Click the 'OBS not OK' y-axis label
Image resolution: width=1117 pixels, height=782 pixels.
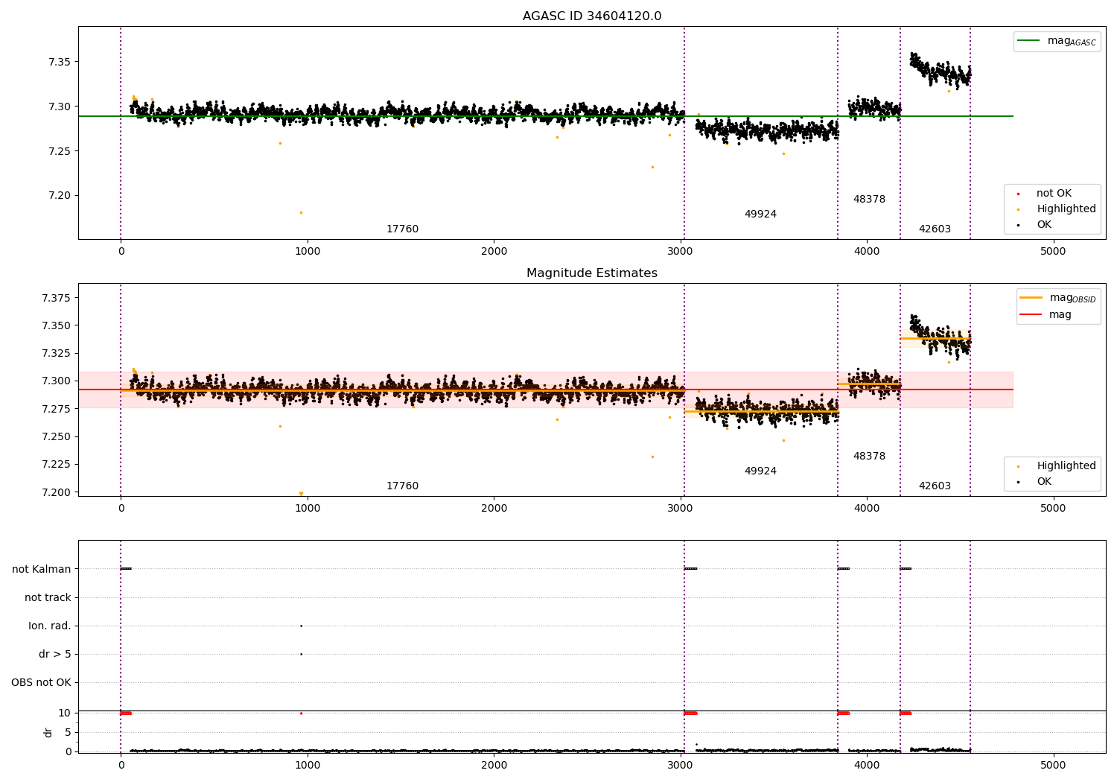pyautogui.click(x=41, y=682)
